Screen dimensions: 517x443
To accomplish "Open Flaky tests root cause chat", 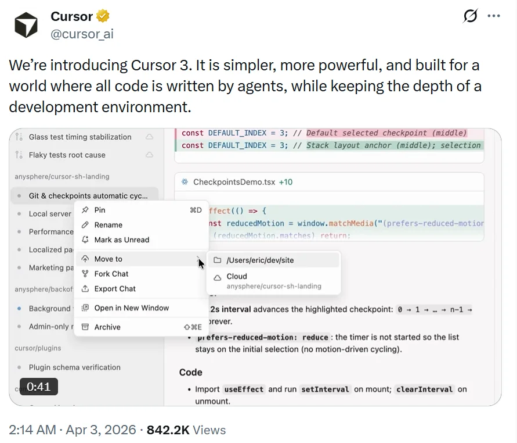I will (67, 155).
